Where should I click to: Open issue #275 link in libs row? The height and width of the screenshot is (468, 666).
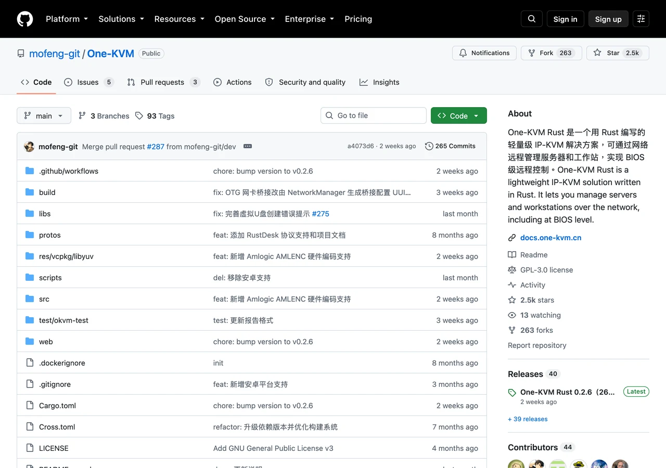(x=321, y=214)
